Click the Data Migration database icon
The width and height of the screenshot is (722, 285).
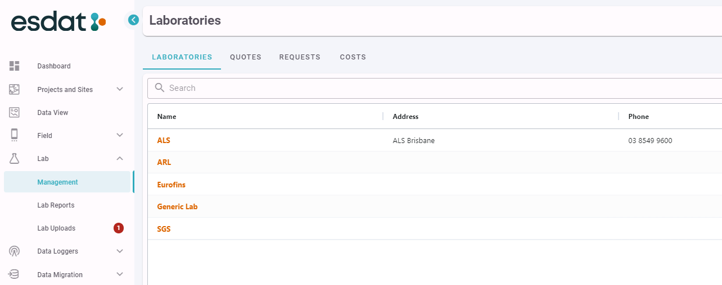(15, 274)
